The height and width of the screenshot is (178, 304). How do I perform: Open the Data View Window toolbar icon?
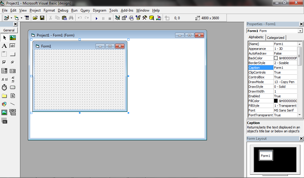152,18
